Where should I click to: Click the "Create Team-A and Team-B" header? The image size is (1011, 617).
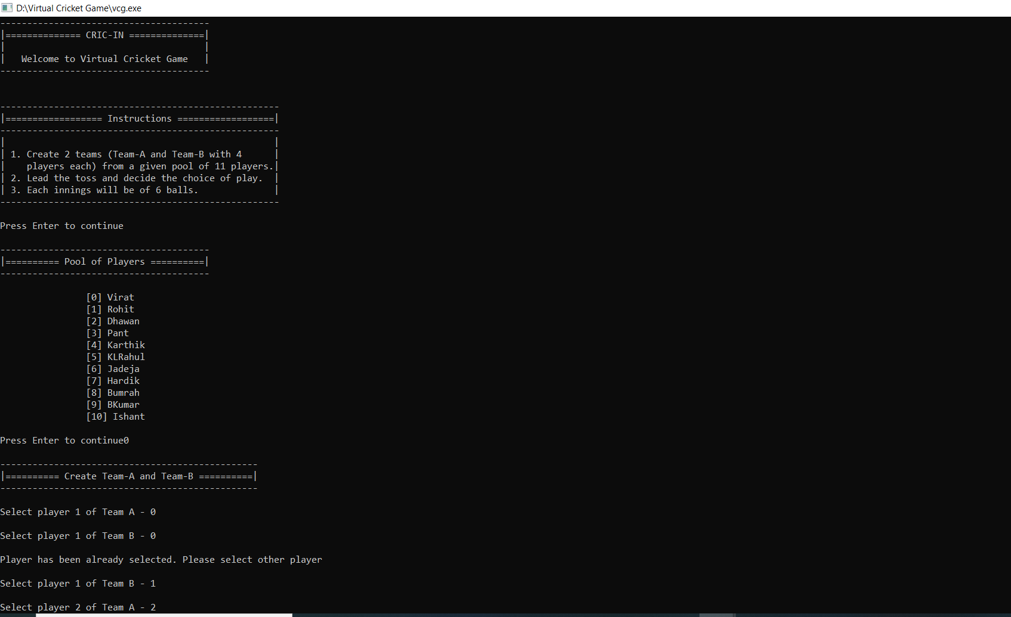(x=128, y=476)
